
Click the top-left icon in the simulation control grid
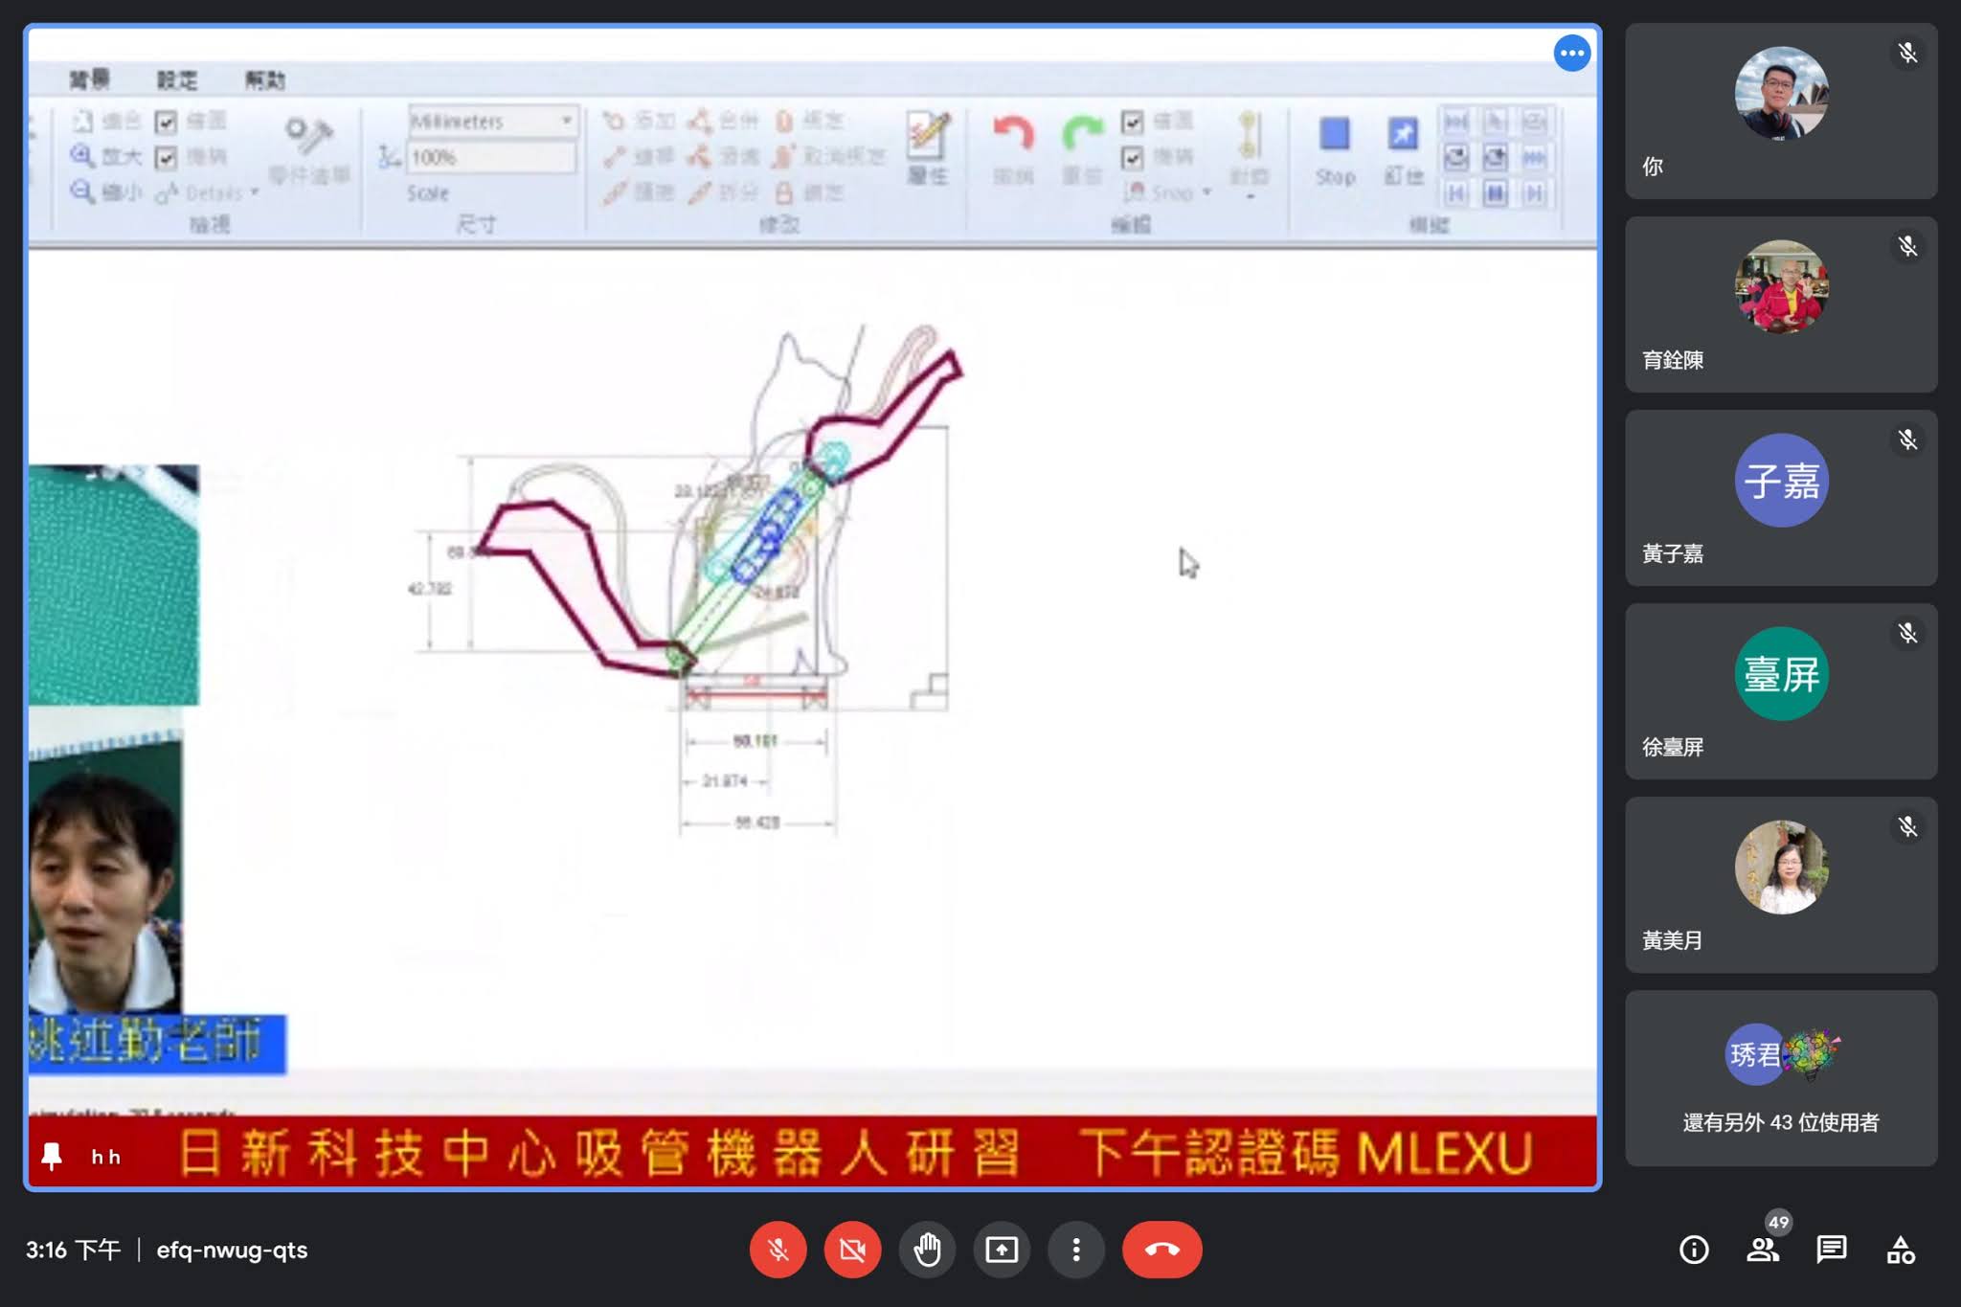click(x=1455, y=122)
